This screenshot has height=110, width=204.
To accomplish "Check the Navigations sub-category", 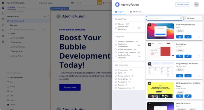I will point(115,82).
